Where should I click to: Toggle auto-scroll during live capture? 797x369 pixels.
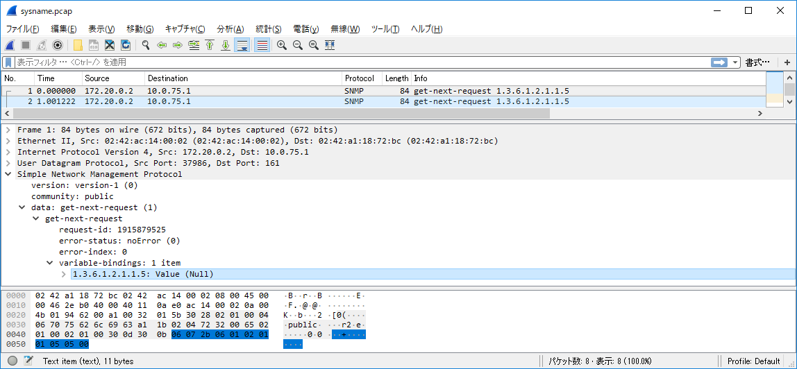tap(242, 45)
